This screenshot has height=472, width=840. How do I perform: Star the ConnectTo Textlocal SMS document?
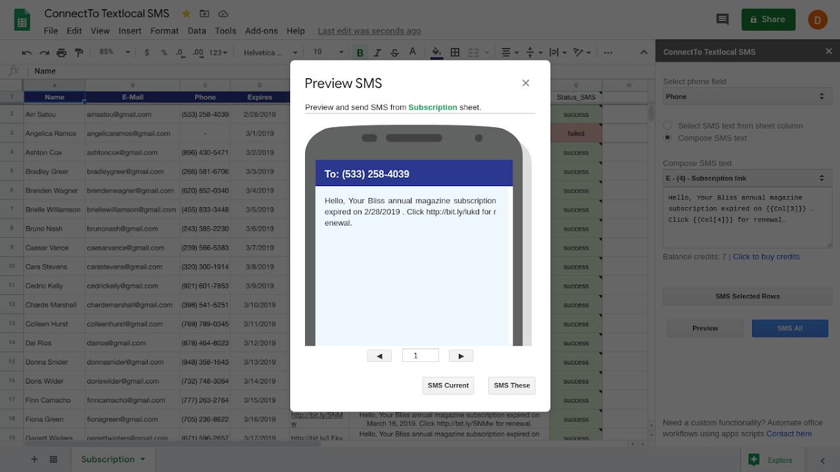[186, 13]
